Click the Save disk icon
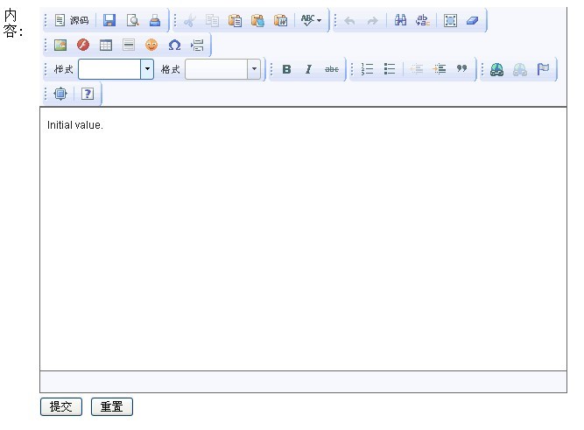584x430 pixels. (109, 20)
